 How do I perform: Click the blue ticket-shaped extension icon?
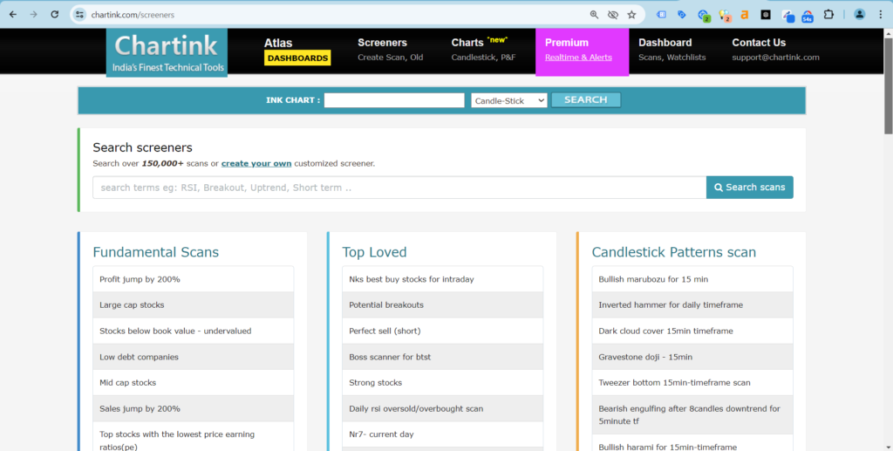pyautogui.click(x=661, y=15)
